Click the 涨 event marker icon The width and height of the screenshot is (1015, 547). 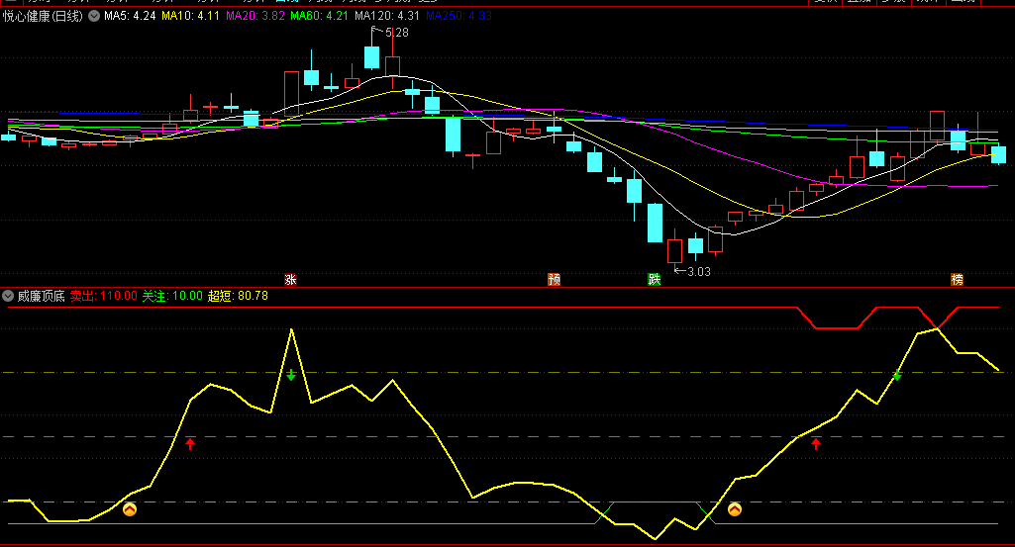(291, 279)
